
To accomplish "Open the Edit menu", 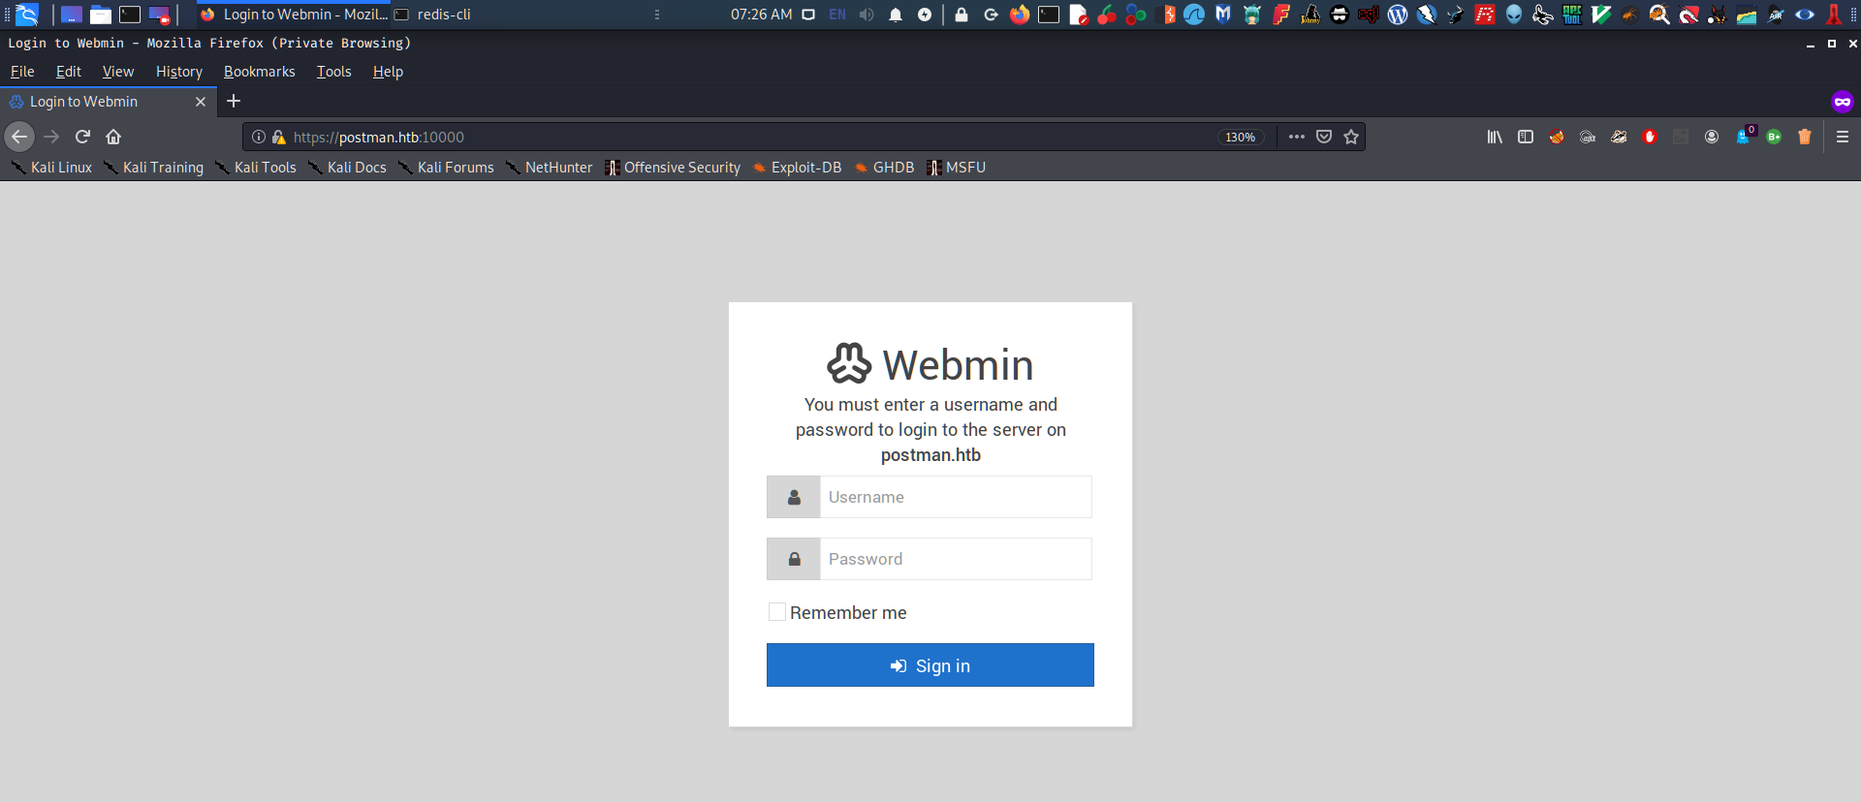I will coord(69,72).
